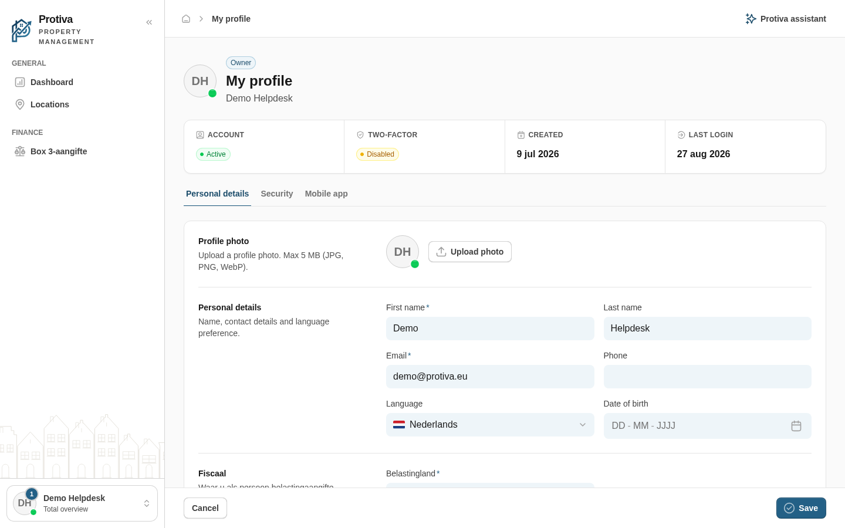Expand the Demo Helpdesk account switcher
Viewport: 845px width, 528px height.
(82, 503)
